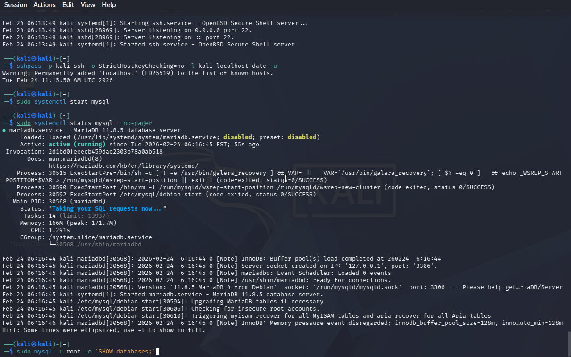This screenshot has height=357, width=571.
Task: Open the Edit menu
Action: (x=68, y=5)
